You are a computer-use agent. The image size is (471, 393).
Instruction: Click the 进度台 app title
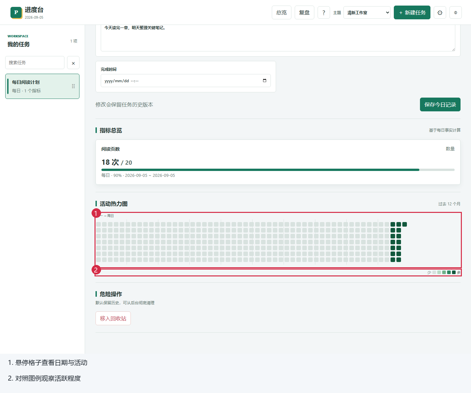click(34, 10)
